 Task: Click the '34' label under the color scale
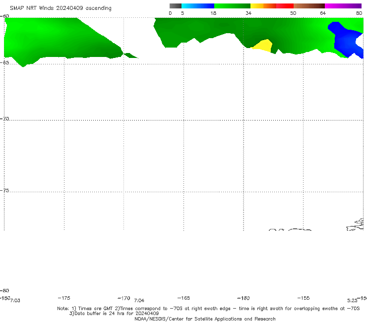[x=248, y=13]
